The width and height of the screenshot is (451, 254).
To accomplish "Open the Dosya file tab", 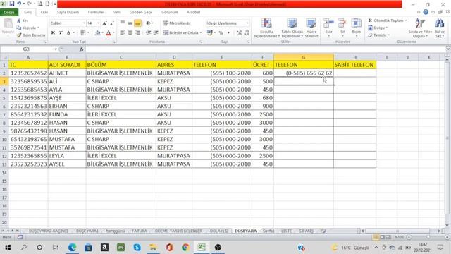I will (x=9, y=13).
